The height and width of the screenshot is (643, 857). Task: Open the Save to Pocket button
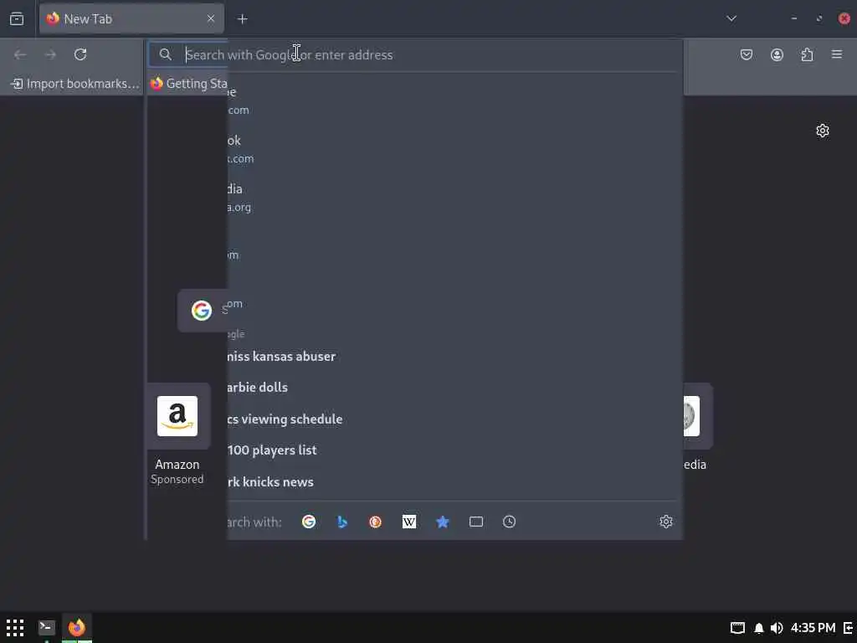pos(746,54)
